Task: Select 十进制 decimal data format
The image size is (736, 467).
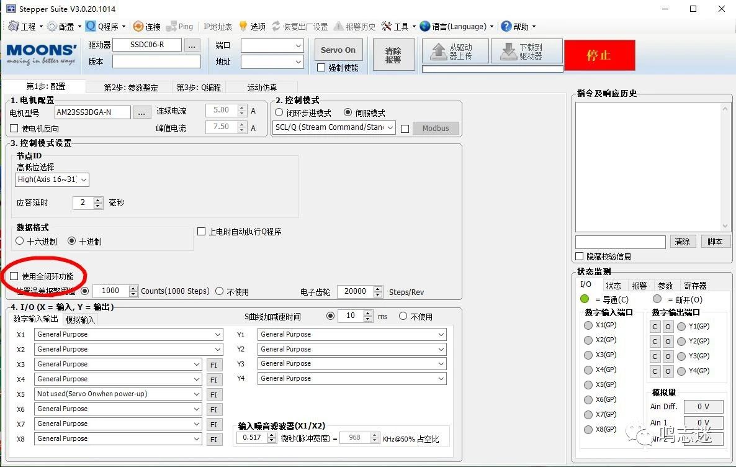Action: click(x=72, y=241)
